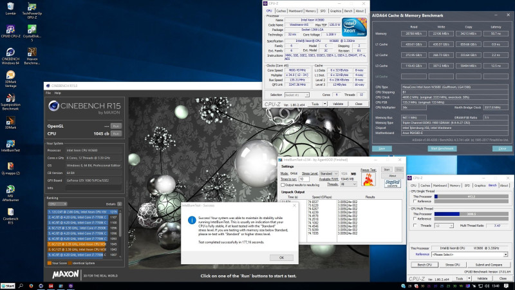This screenshot has width=515, height=290.
Task: Open the taskbar search magnifier icon
Action: tap(21, 286)
